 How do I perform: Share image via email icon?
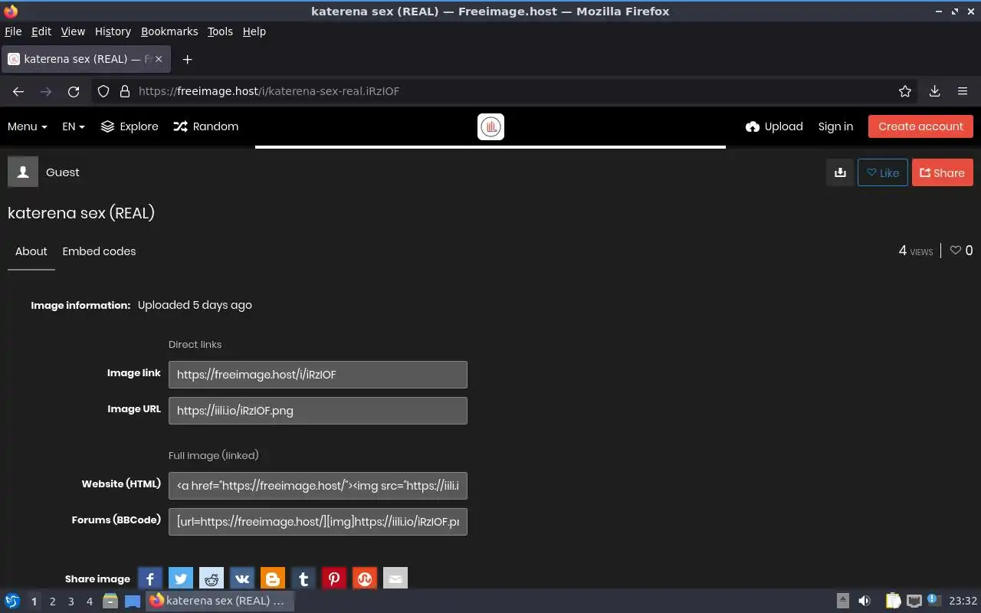pos(395,579)
